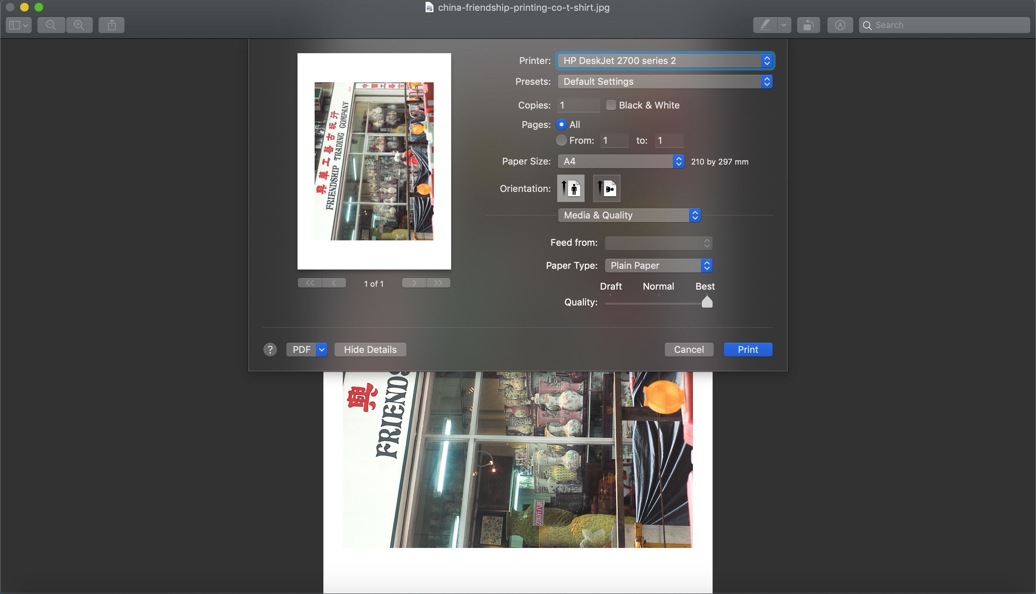This screenshot has width=1036, height=594.
Task: Click the blue Print button
Action: [x=748, y=350]
